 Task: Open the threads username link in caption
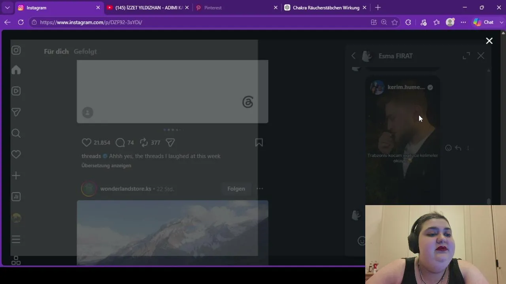point(91,156)
